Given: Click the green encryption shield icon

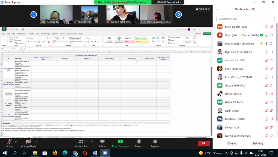Looking at the screenshot, I should pyautogui.click(x=4, y=29).
